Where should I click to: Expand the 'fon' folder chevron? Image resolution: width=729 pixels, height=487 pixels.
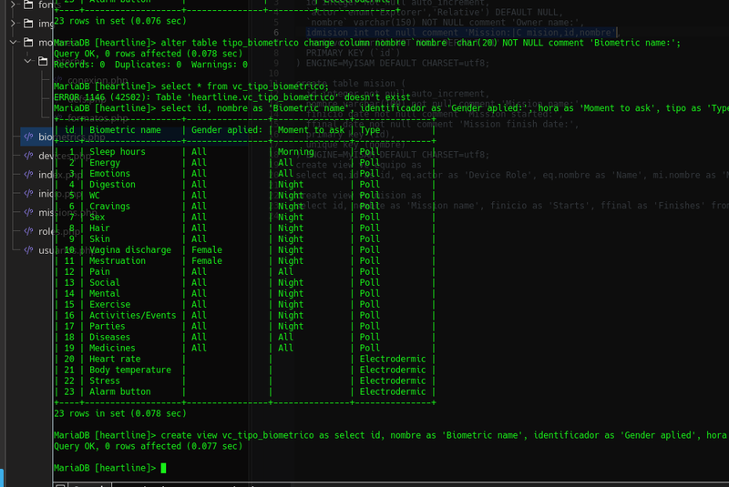(13, 5)
